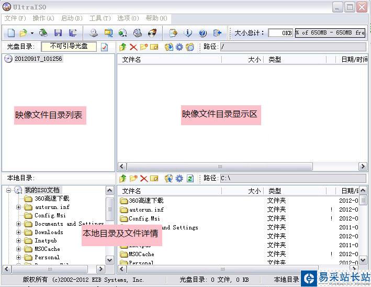Viewport: 371px width, 287px height.
Task: Open the 工具(T) menu
Action: coord(100,18)
